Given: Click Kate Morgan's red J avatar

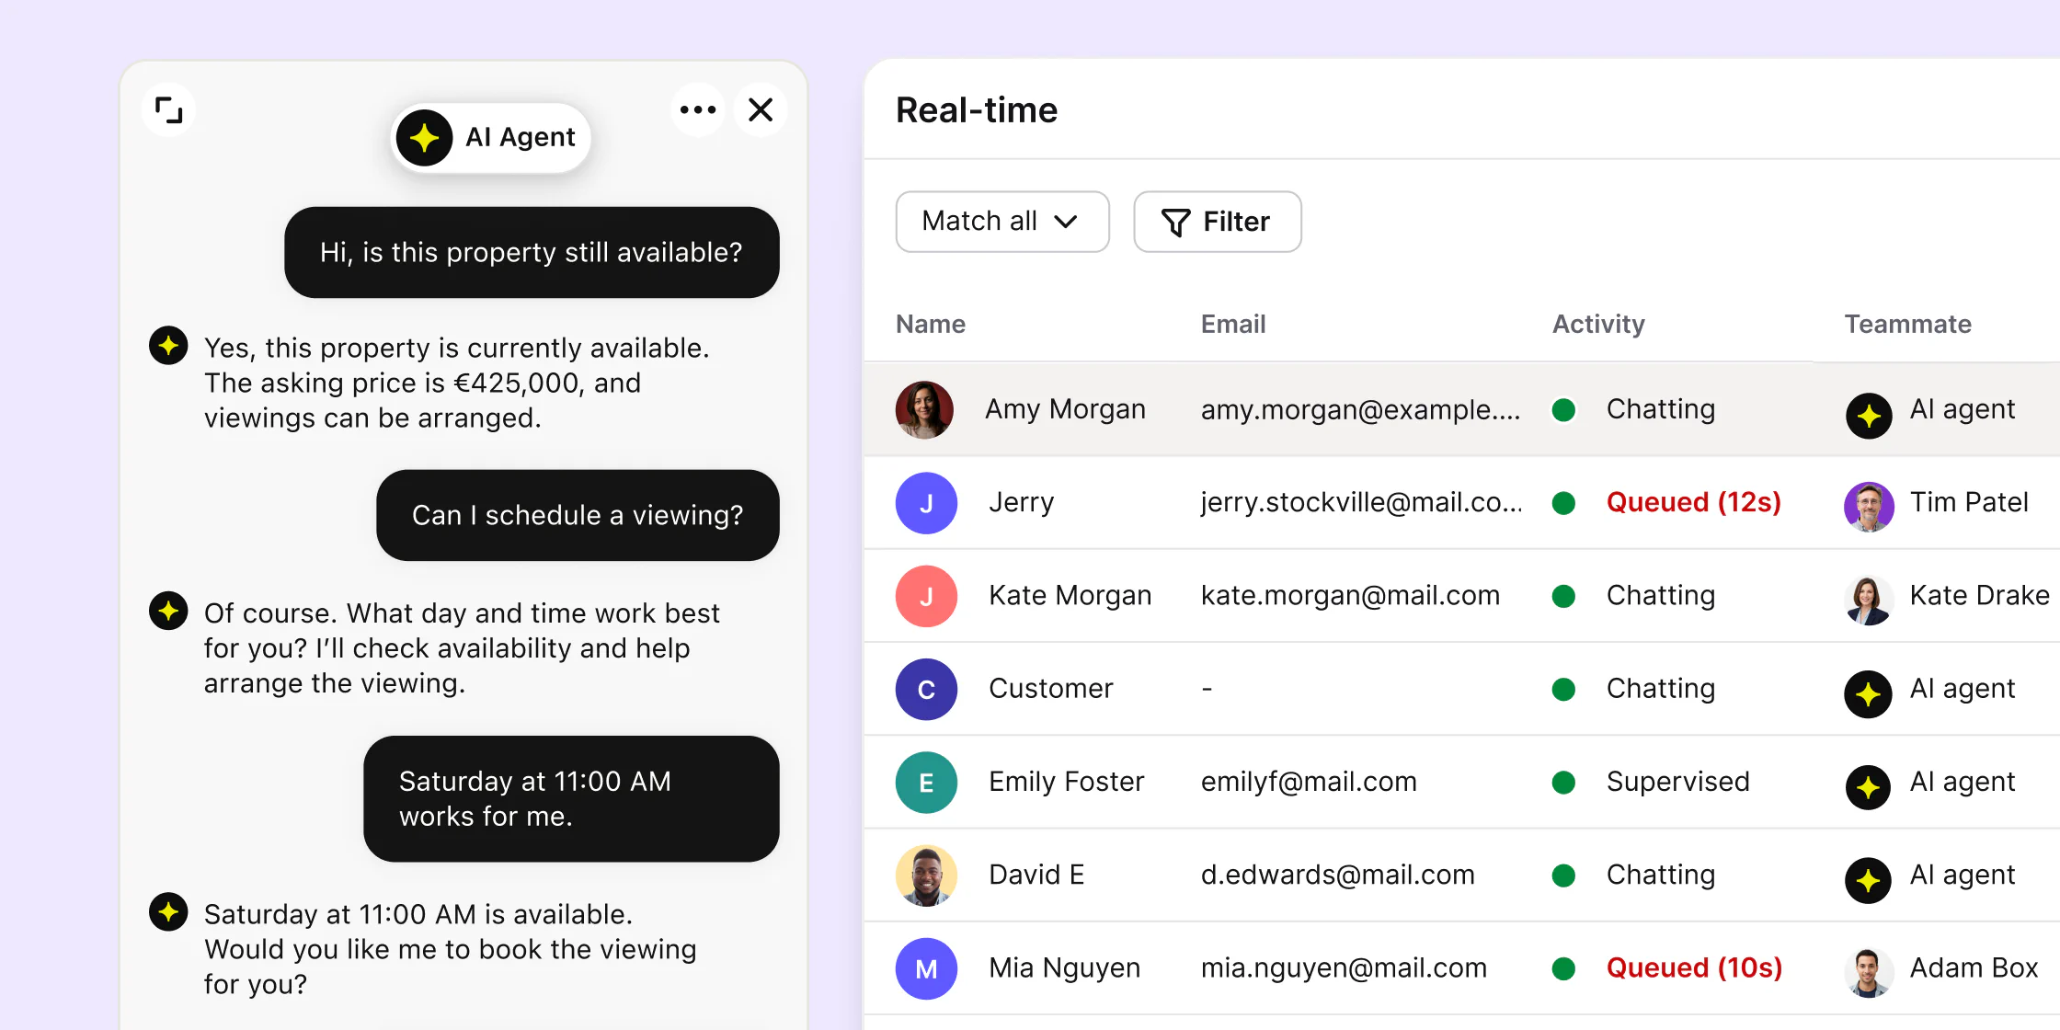Looking at the screenshot, I should point(926,596).
